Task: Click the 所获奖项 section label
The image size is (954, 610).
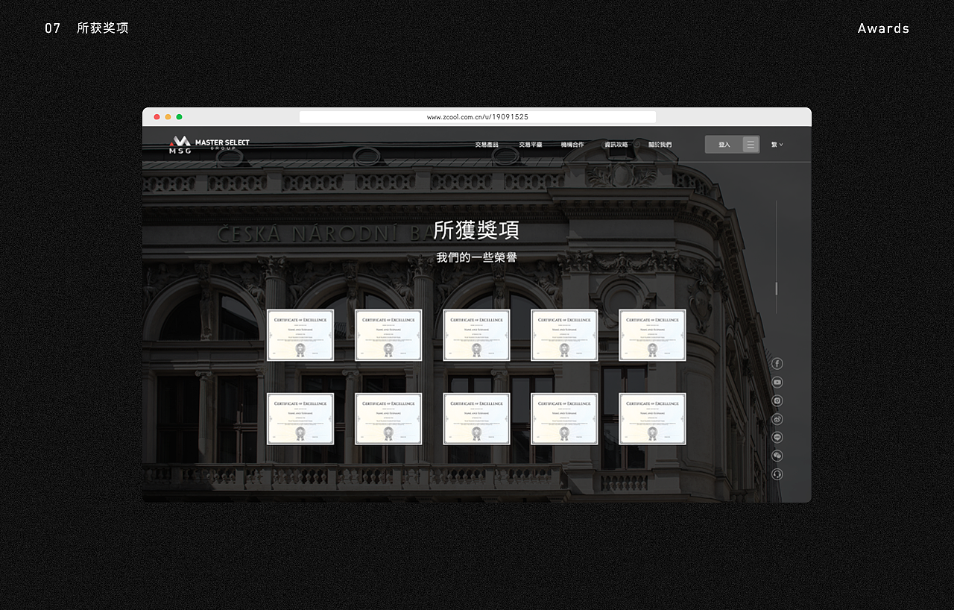Action: click(x=103, y=28)
